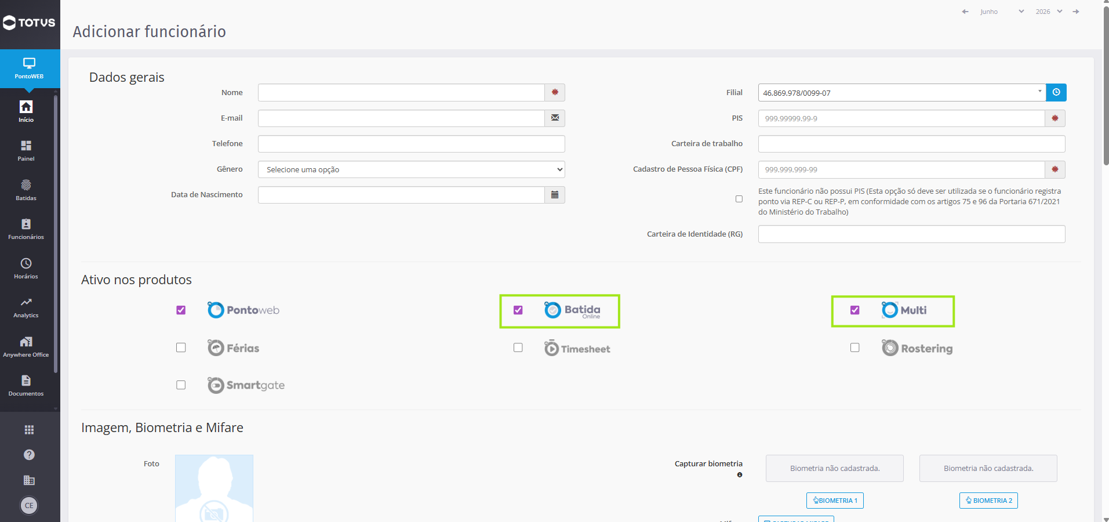Click second 'Biometria não cadastrada' box
Image resolution: width=1109 pixels, height=522 pixels.
pos(988,468)
